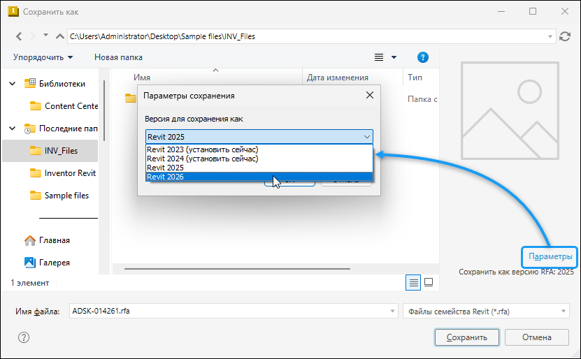Switch to details view icon

(413, 283)
